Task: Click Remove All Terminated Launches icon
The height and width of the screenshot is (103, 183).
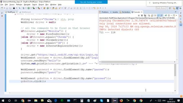Action: tap(145, 15)
